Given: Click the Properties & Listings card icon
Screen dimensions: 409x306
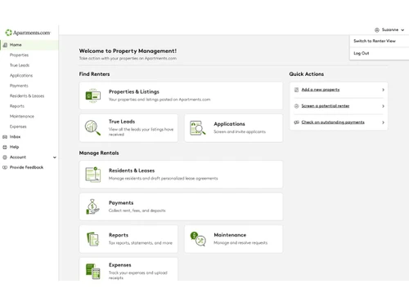Looking at the screenshot, I should tap(93, 95).
